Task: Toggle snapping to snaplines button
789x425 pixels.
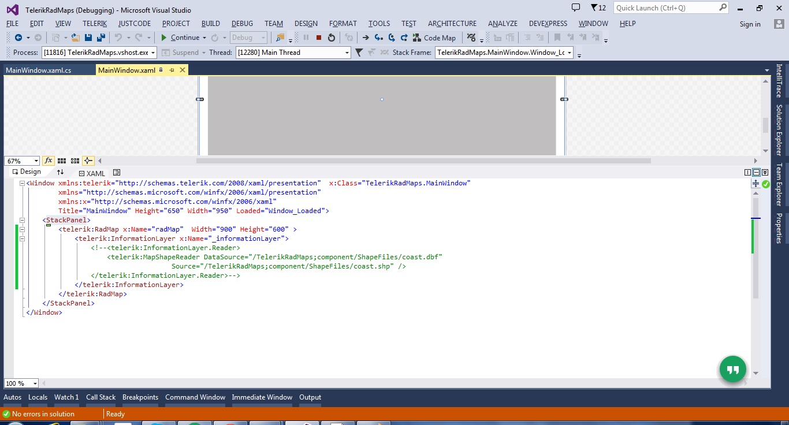Action: pos(88,161)
